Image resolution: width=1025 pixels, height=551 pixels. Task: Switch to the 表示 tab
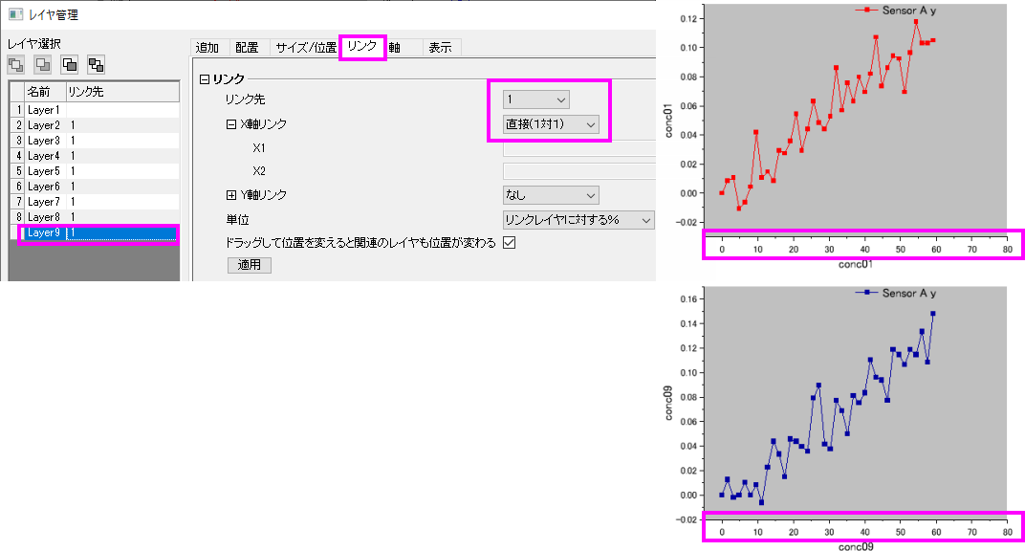[x=440, y=48]
